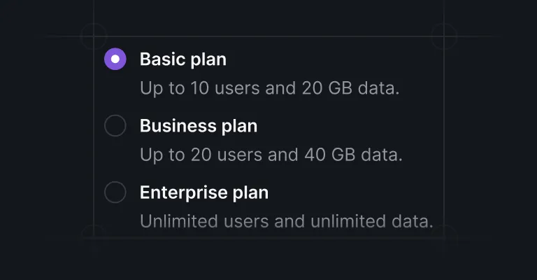This screenshot has height=280, width=537.
Task: Click the "40 GB data" text
Action: tap(353, 155)
